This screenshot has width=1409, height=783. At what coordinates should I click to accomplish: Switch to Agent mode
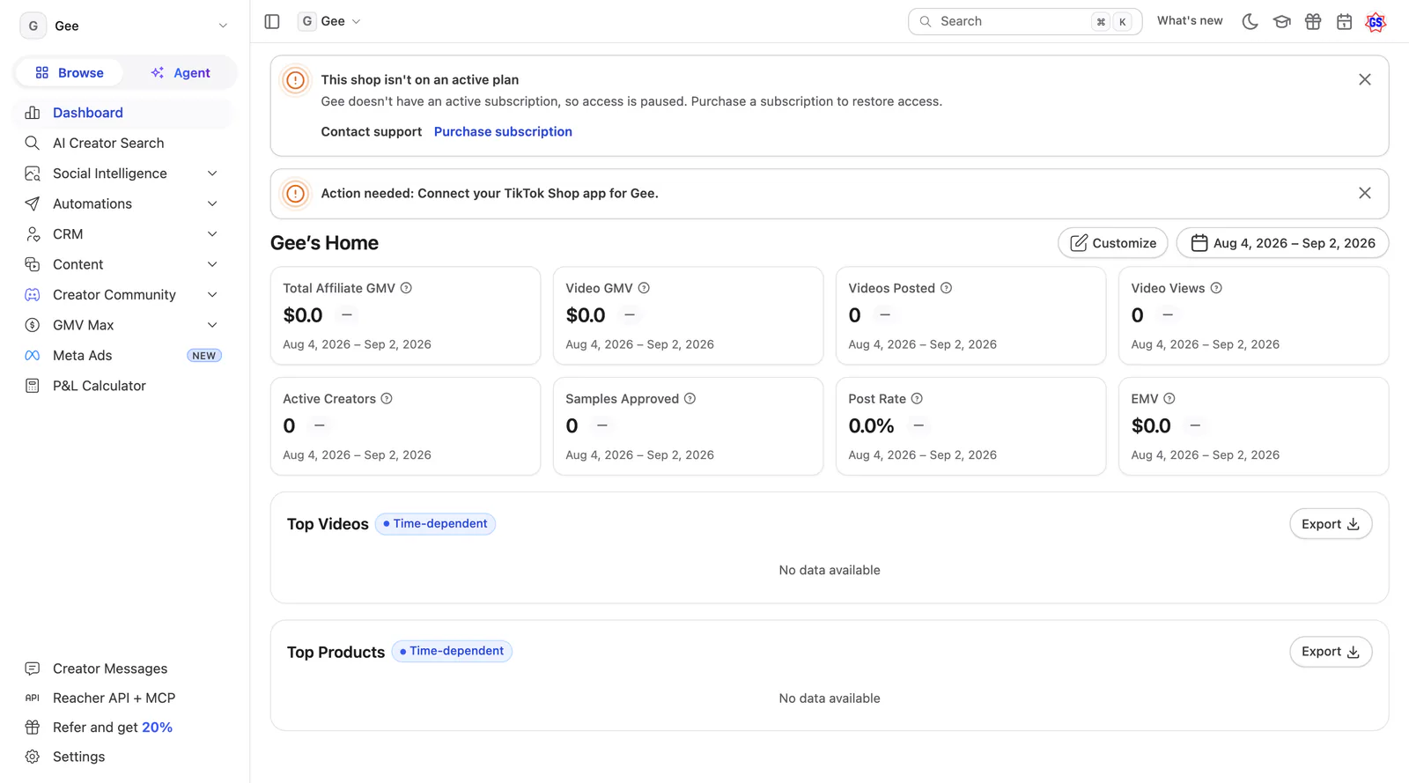coord(181,73)
